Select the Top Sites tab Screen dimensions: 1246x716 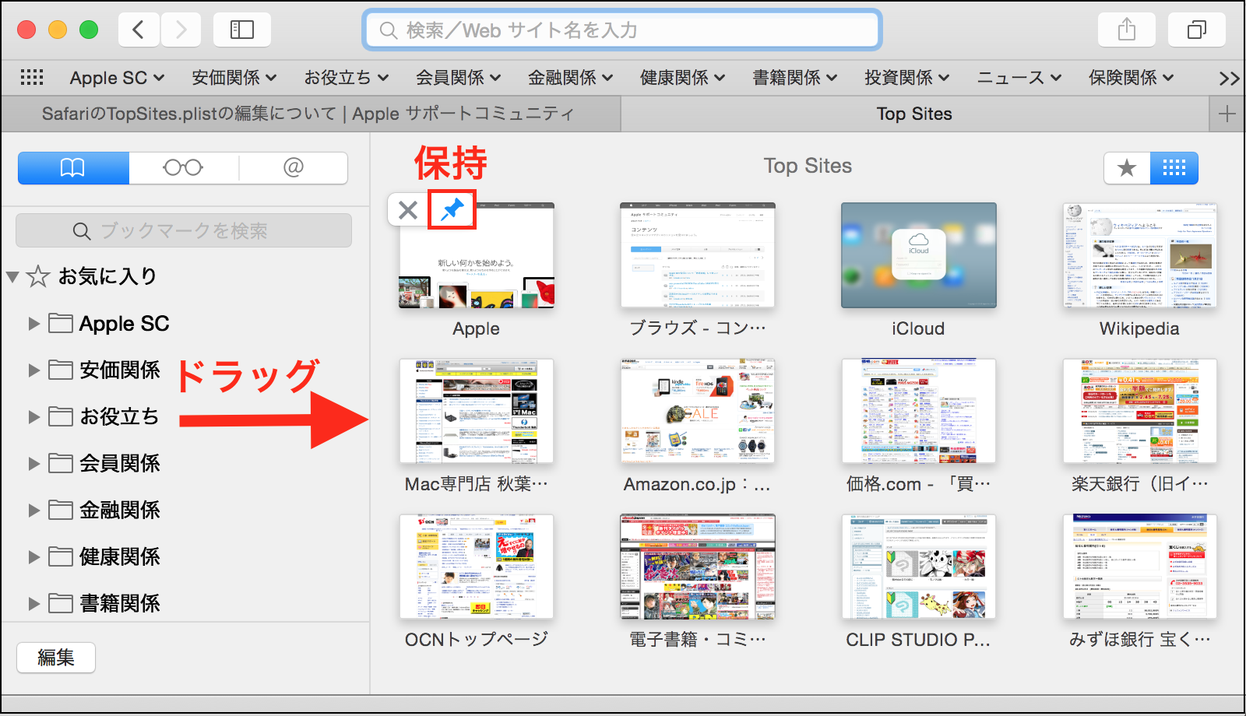coord(915,114)
